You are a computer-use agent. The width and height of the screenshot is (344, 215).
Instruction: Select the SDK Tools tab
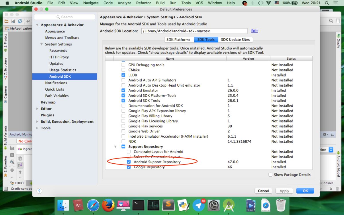coord(206,40)
